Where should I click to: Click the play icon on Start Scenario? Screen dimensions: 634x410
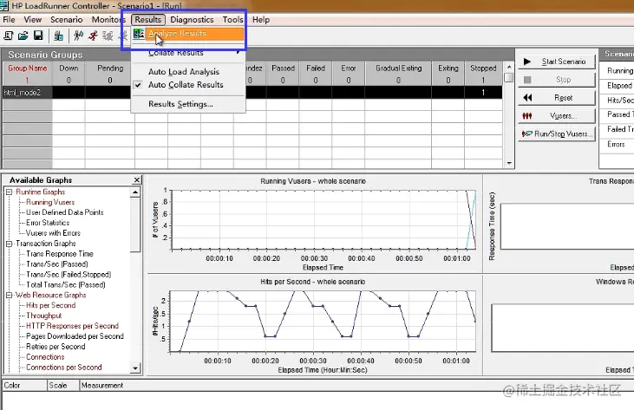pos(526,62)
